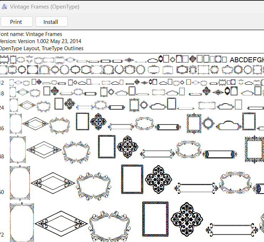This screenshot has width=264, height=242.
Task: Click the Print button
Action: (16, 22)
